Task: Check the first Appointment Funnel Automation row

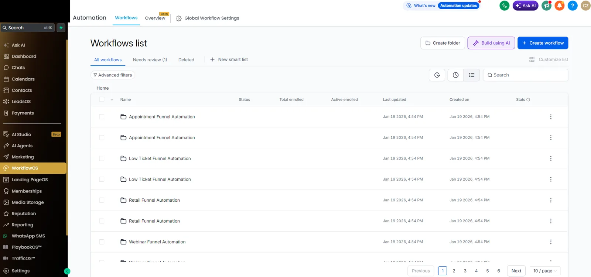Action: pyautogui.click(x=102, y=117)
